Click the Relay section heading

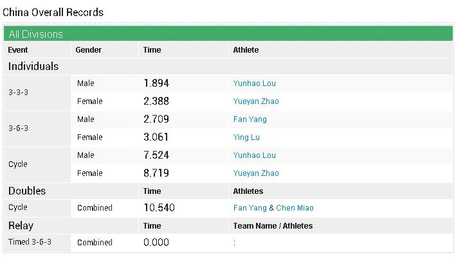21,225
